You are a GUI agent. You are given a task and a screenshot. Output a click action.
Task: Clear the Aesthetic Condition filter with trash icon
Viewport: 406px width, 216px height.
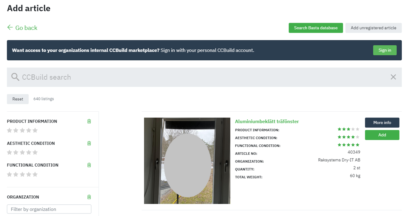tap(89, 143)
